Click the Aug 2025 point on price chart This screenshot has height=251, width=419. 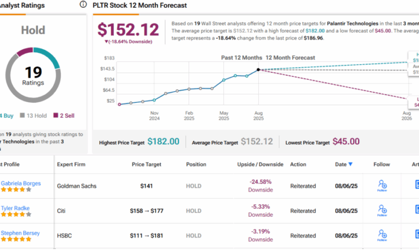click(x=258, y=69)
